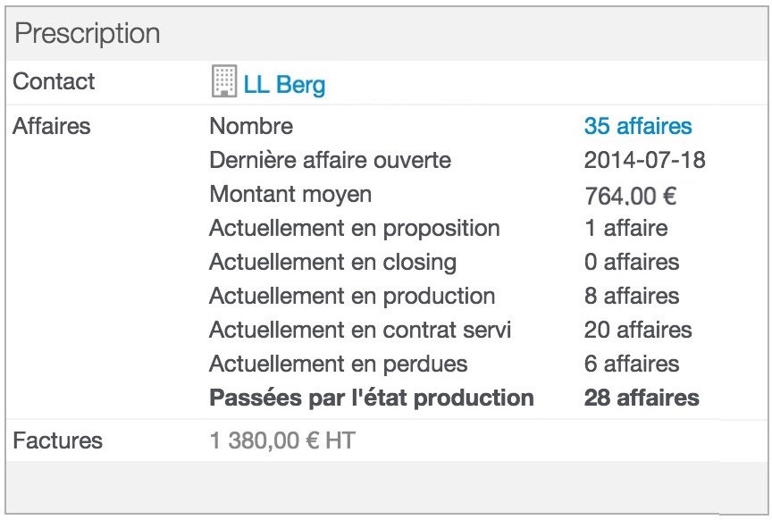This screenshot has height=520, width=772.
Task: Click the building icon beside LL Berg
Action: pos(224,80)
